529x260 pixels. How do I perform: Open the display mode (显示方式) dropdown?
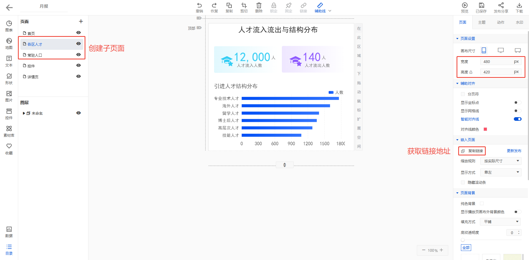501,173
